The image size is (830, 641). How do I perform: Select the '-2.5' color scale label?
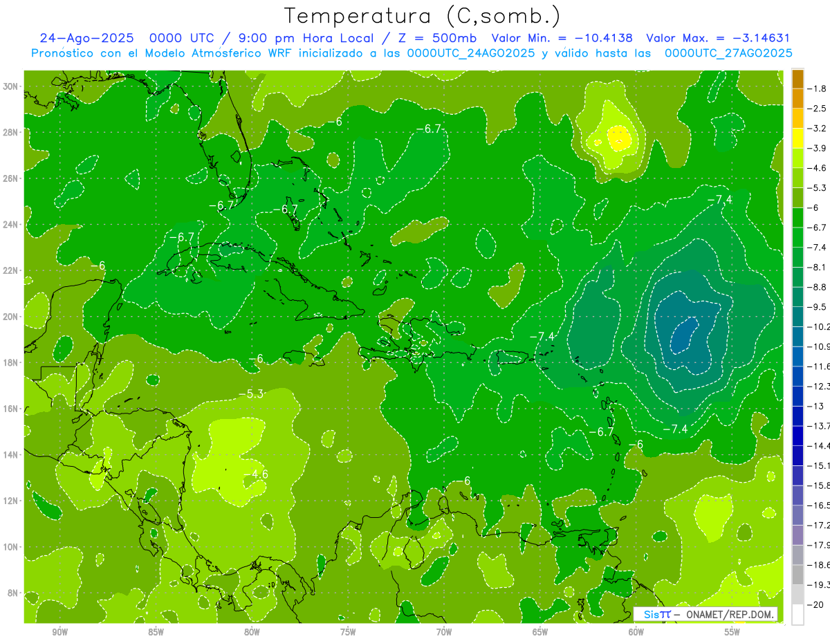[817, 109]
